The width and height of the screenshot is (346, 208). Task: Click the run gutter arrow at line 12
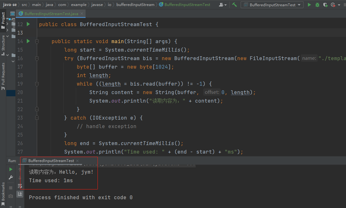click(x=28, y=24)
